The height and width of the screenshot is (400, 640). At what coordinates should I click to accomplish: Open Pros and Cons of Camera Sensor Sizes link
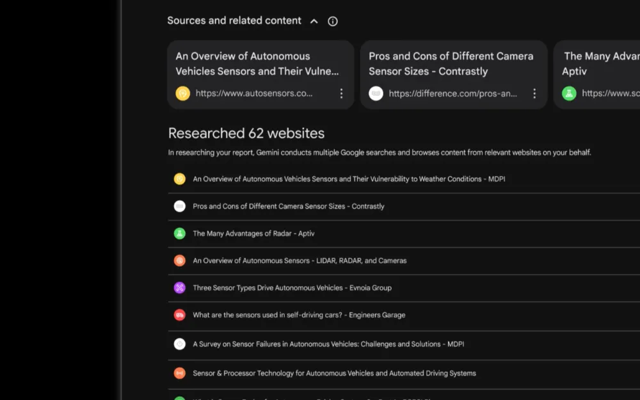click(x=289, y=206)
